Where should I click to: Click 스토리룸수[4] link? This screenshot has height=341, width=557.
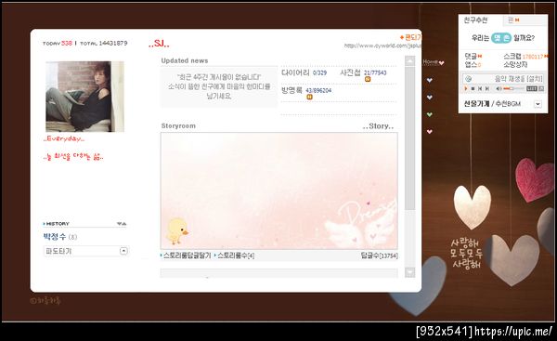point(236,256)
